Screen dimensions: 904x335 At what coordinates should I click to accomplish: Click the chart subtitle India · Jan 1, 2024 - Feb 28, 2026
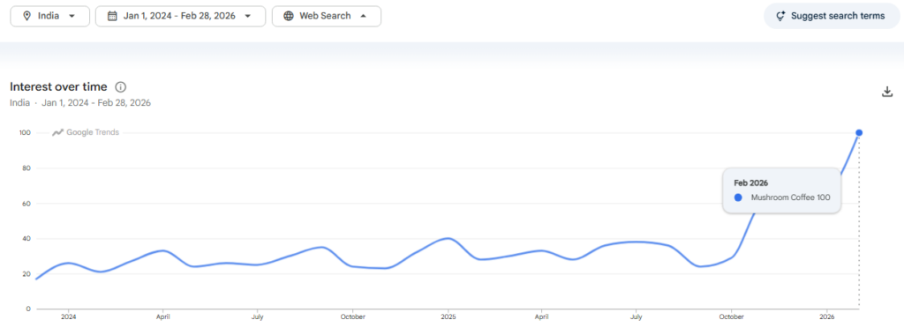pyautogui.click(x=80, y=103)
